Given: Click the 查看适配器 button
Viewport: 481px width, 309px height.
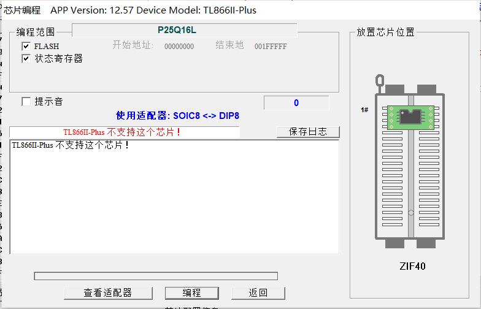Looking at the screenshot, I should [x=107, y=293].
